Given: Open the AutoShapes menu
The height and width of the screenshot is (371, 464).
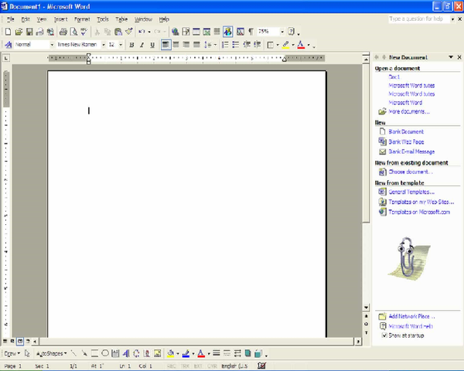Looking at the screenshot, I should 51,353.
